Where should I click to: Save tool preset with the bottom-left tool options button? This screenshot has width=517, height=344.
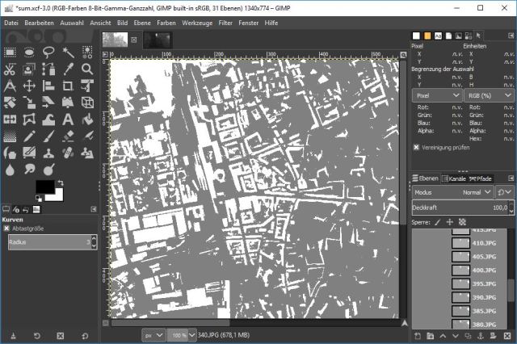click(13, 336)
